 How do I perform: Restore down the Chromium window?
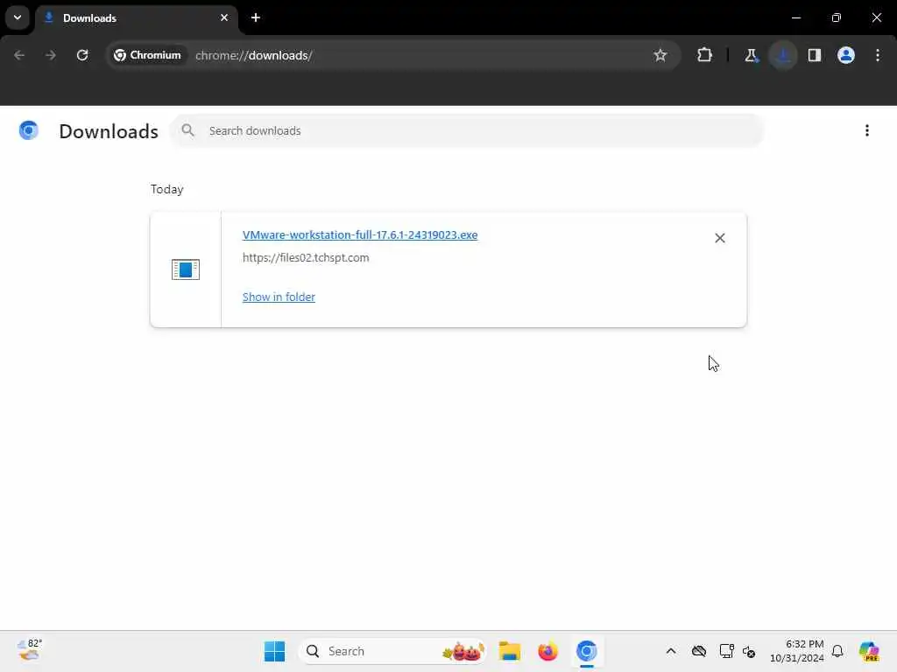[x=837, y=17]
